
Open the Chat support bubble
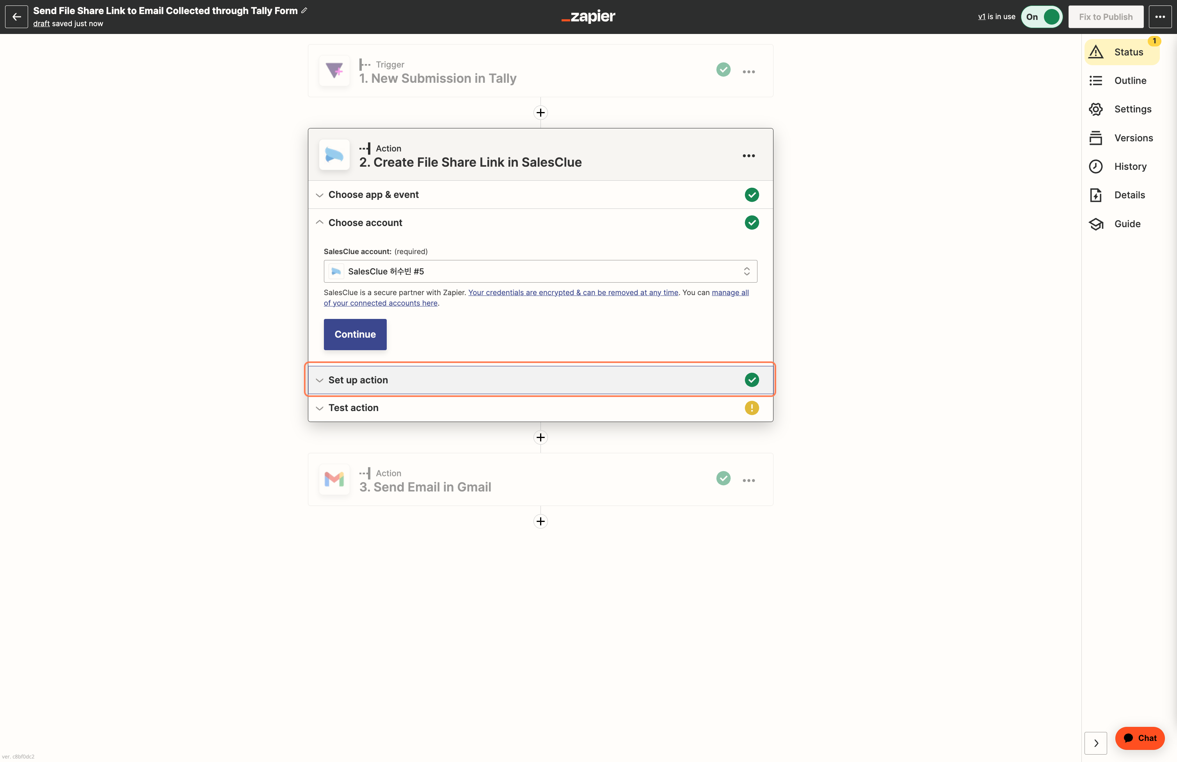(1140, 738)
